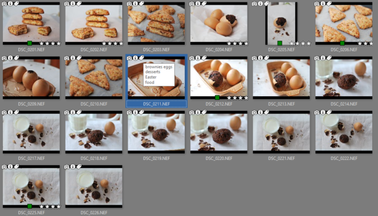The width and height of the screenshot is (378, 216).
Task: Select the DSC_0210.NEF scones tray thumbnail
Action: [94, 78]
